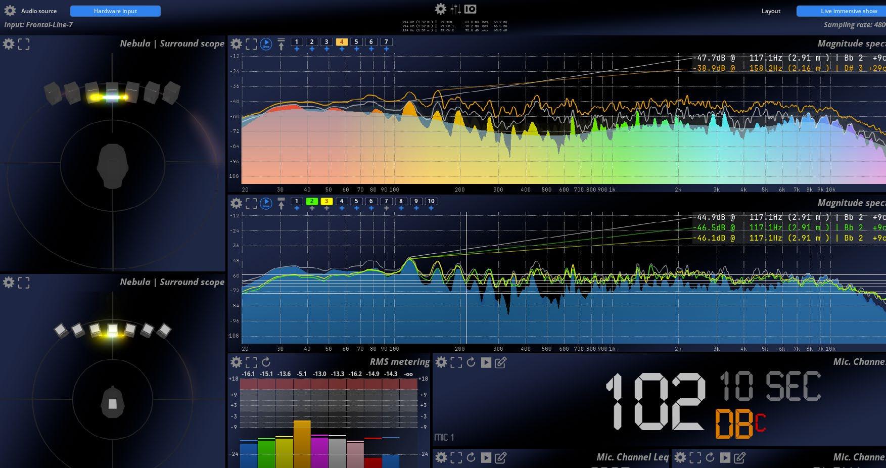This screenshot has width=886, height=468.
Task: Click the 102 dB level readout
Action: (656, 403)
